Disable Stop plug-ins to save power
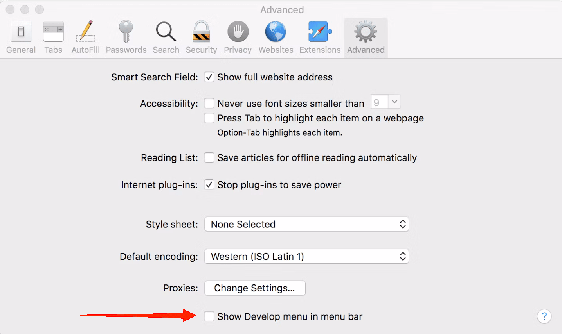Image resolution: width=562 pixels, height=334 pixels. click(x=209, y=185)
